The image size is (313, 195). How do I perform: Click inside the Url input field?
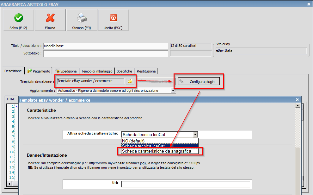click(x=187, y=184)
